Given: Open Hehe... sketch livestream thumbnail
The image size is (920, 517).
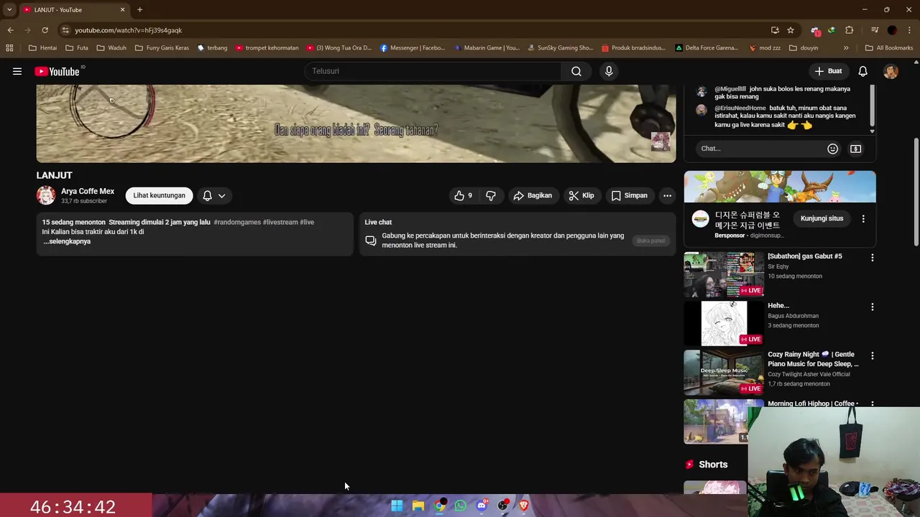Looking at the screenshot, I should 724,323.
